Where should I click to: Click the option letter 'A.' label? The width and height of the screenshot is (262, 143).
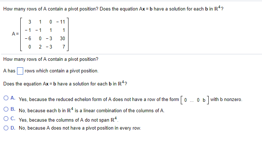(x=13, y=98)
